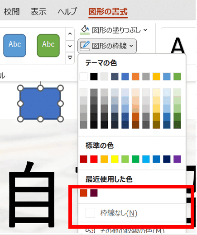Click top-middle resize handle of blue rectangle
The height and width of the screenshot is (235, 197).
40,88
